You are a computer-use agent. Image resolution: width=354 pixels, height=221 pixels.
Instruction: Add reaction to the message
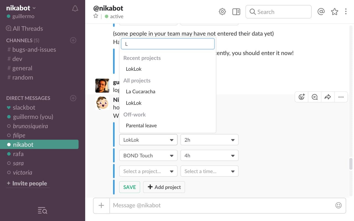click(301, 97)
